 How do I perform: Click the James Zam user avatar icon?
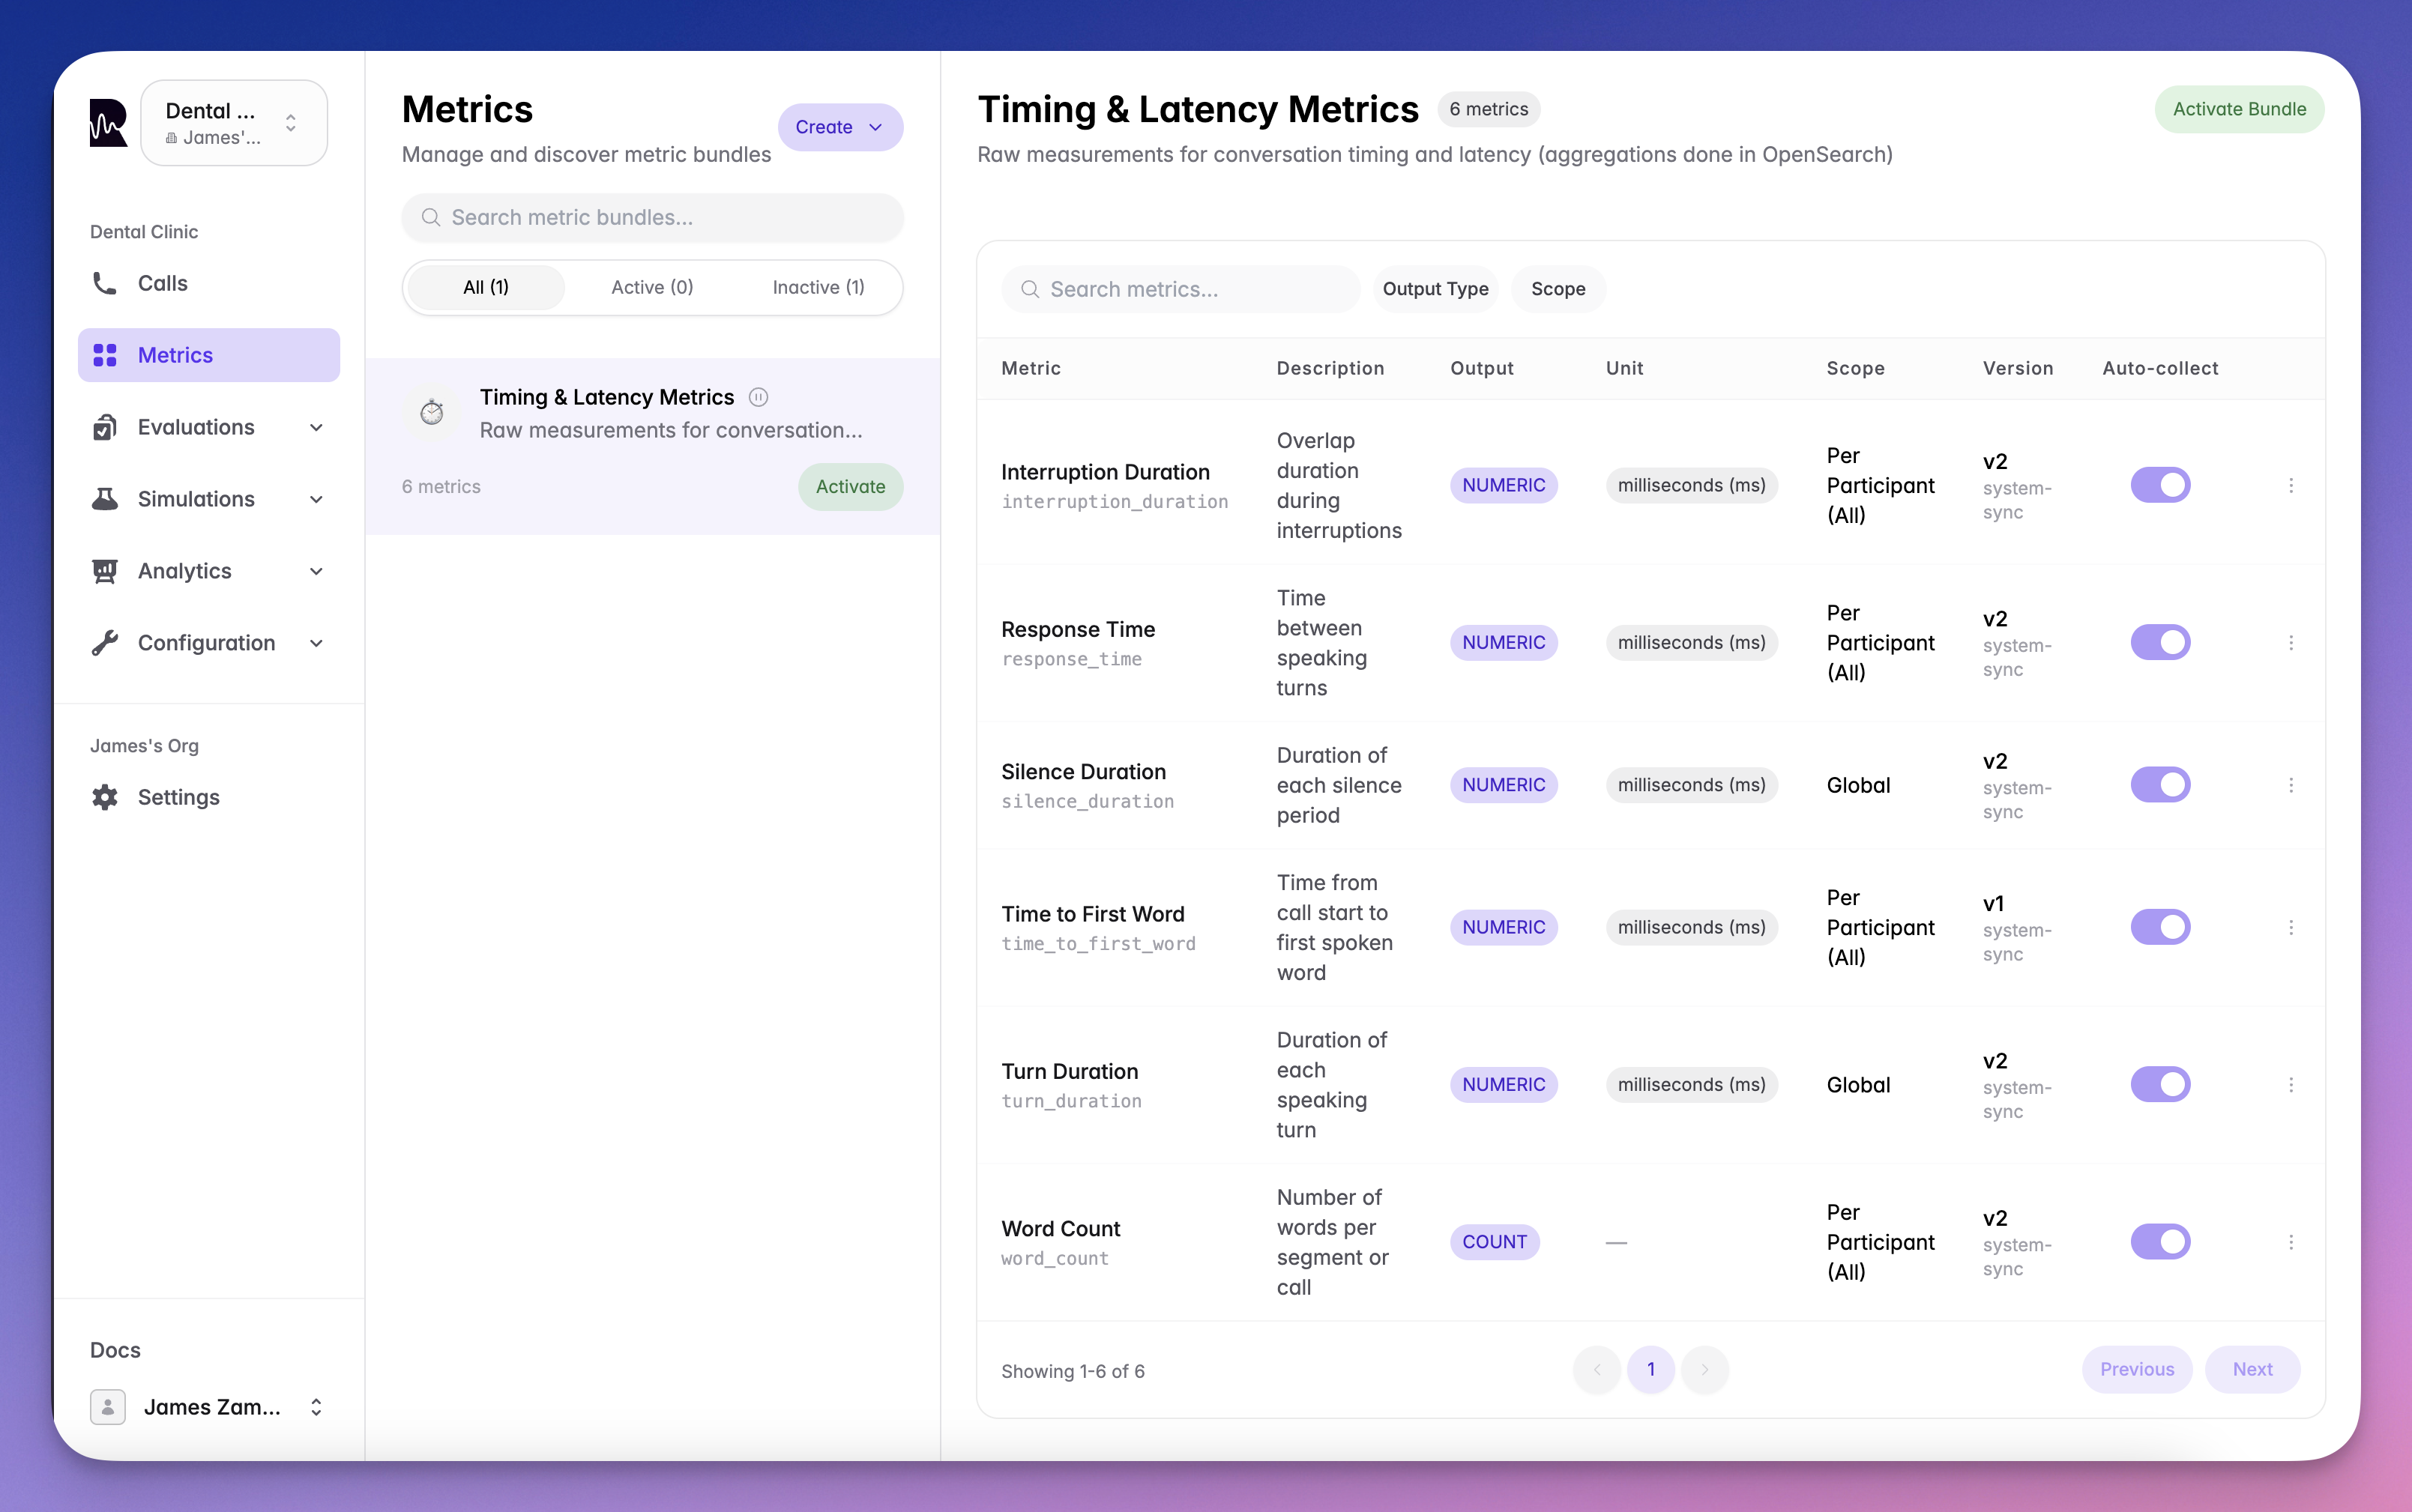[108, 1407]
